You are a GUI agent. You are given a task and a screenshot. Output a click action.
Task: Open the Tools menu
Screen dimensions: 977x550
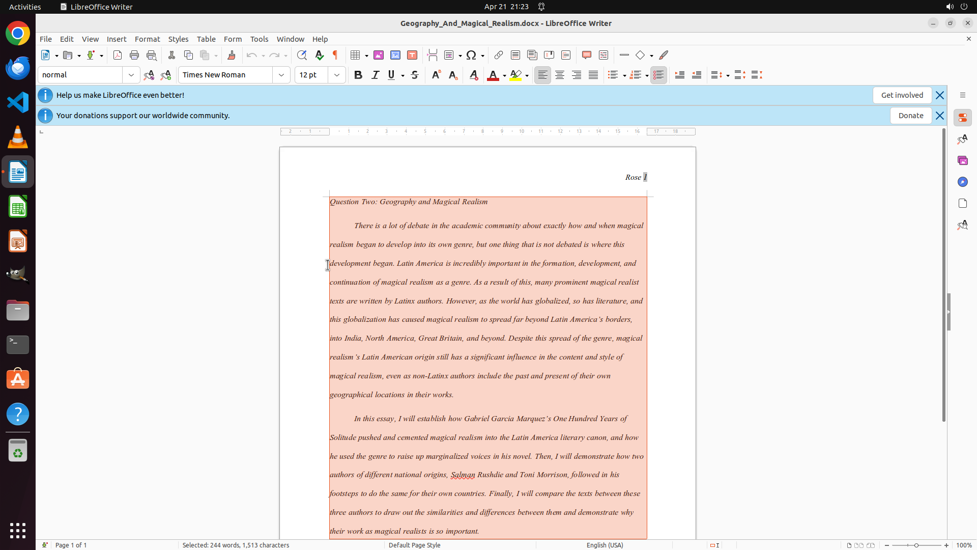(259, 39)
